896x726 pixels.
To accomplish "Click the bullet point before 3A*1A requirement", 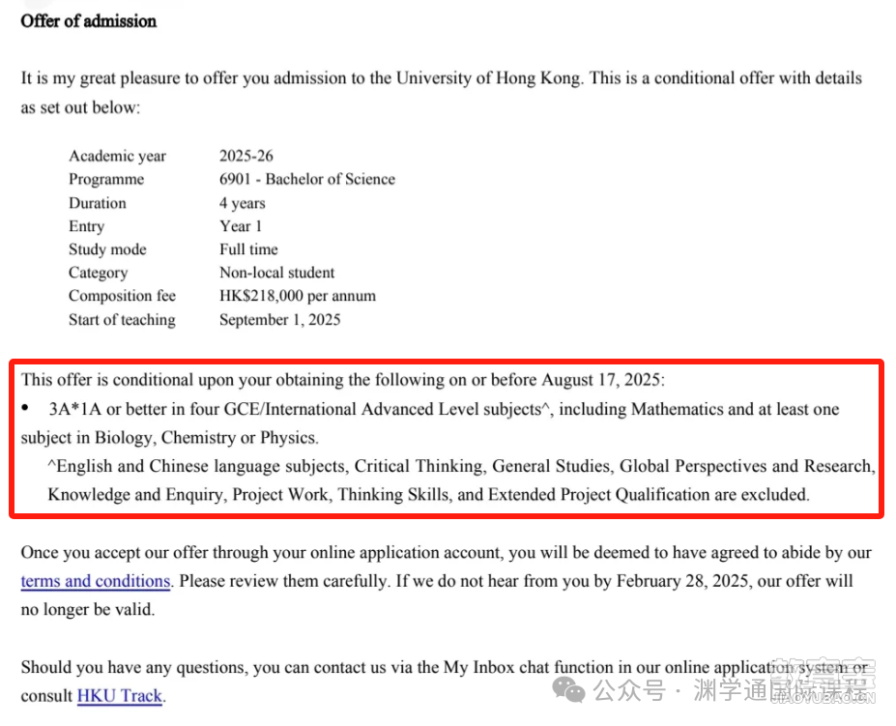I will point(25,408).
